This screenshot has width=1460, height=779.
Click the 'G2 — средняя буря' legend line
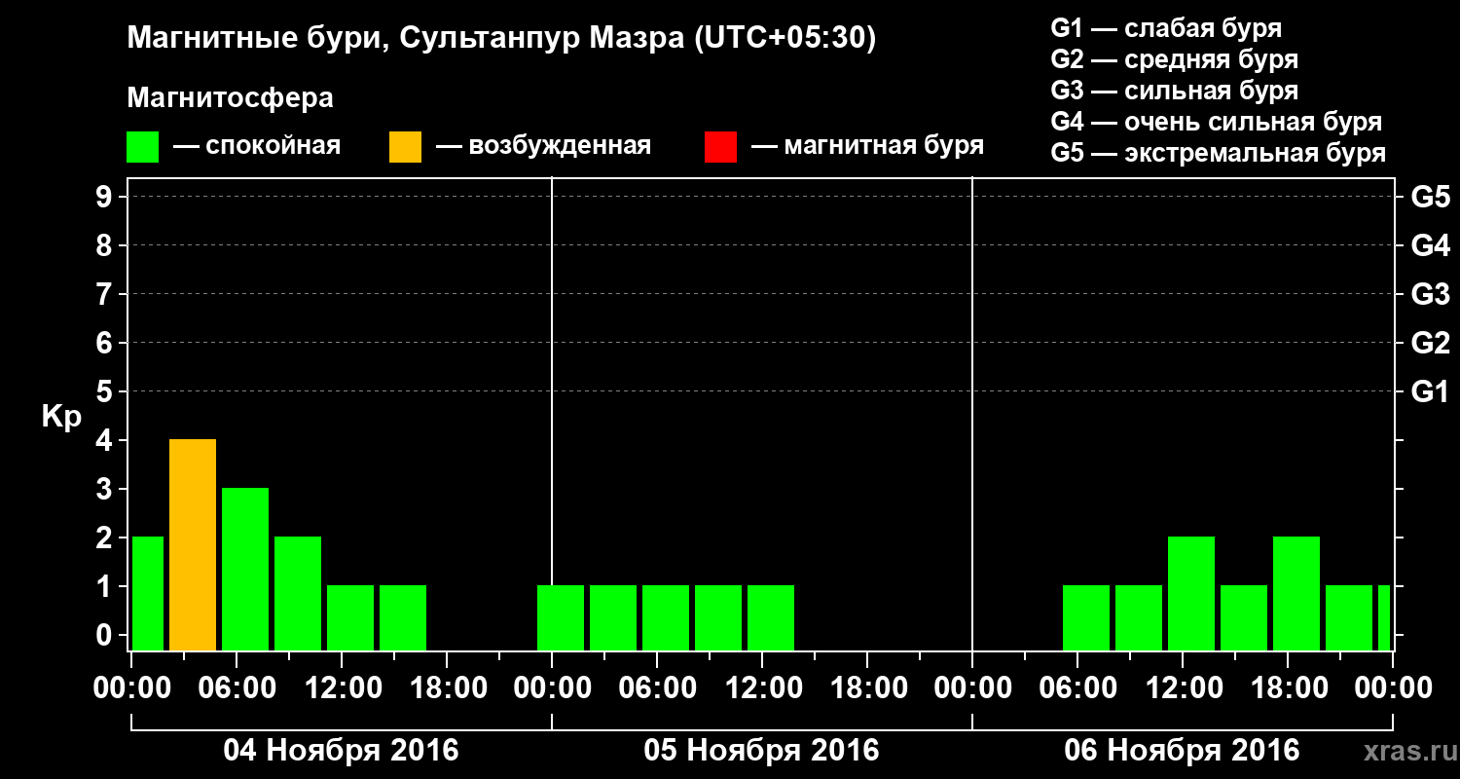point(1174,59)
